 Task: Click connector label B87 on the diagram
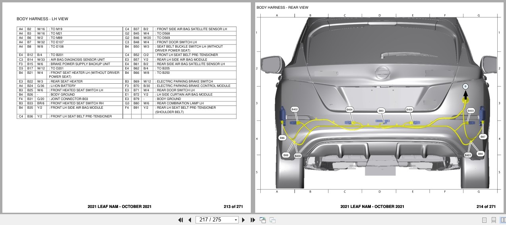[x=483, y=137]
